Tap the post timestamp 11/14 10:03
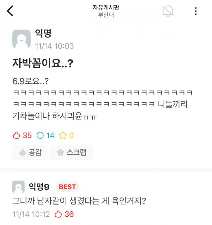The width and height of the screenshot is (212, 225). coord(54,46)
